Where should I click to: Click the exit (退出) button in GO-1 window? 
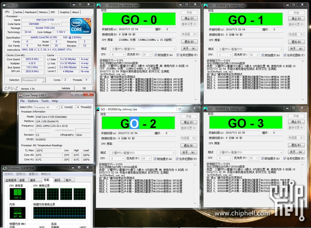coord(296,42)
